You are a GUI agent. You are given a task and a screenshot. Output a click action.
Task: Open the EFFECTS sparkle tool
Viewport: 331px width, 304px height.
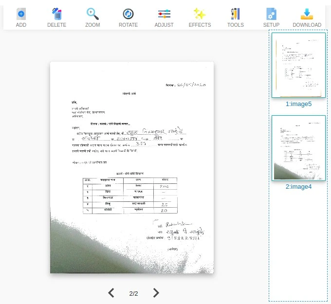(x=200, y=14)
